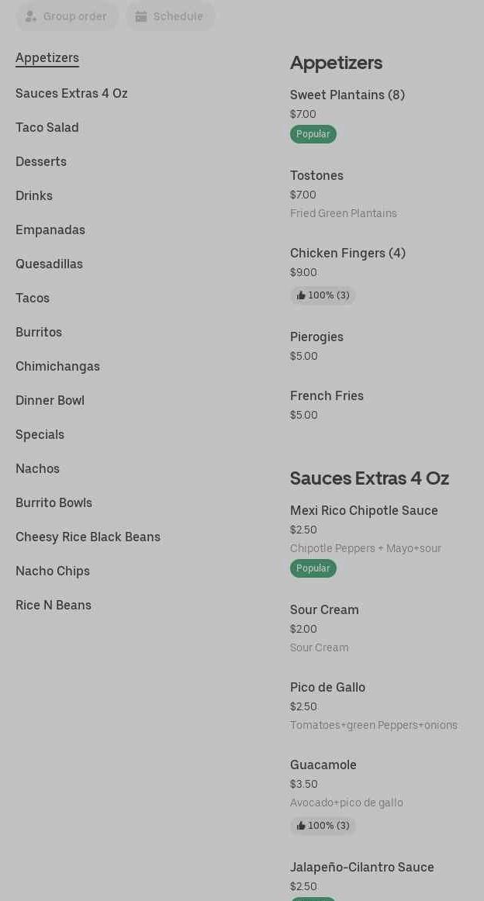Image resolution: width=484 pixels, height=901 pixels.
Task: Go to the Taco Salad category
Action: click(x=47, y=128)
